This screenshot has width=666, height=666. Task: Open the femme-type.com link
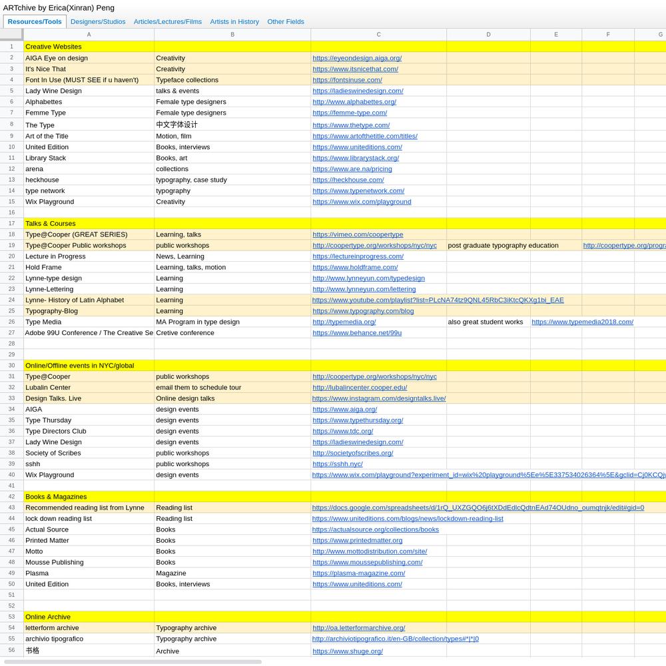point(350,113)
